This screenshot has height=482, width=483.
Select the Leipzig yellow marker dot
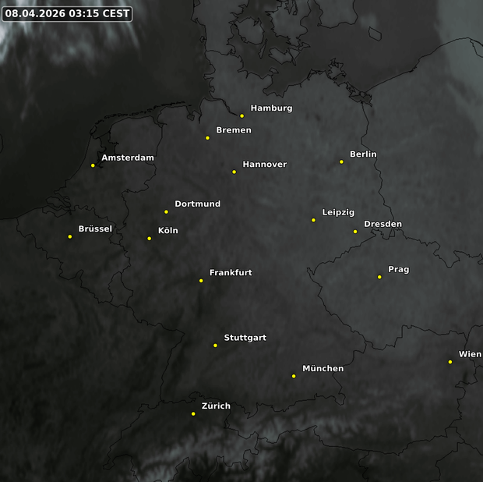click(x=314, y=220)
